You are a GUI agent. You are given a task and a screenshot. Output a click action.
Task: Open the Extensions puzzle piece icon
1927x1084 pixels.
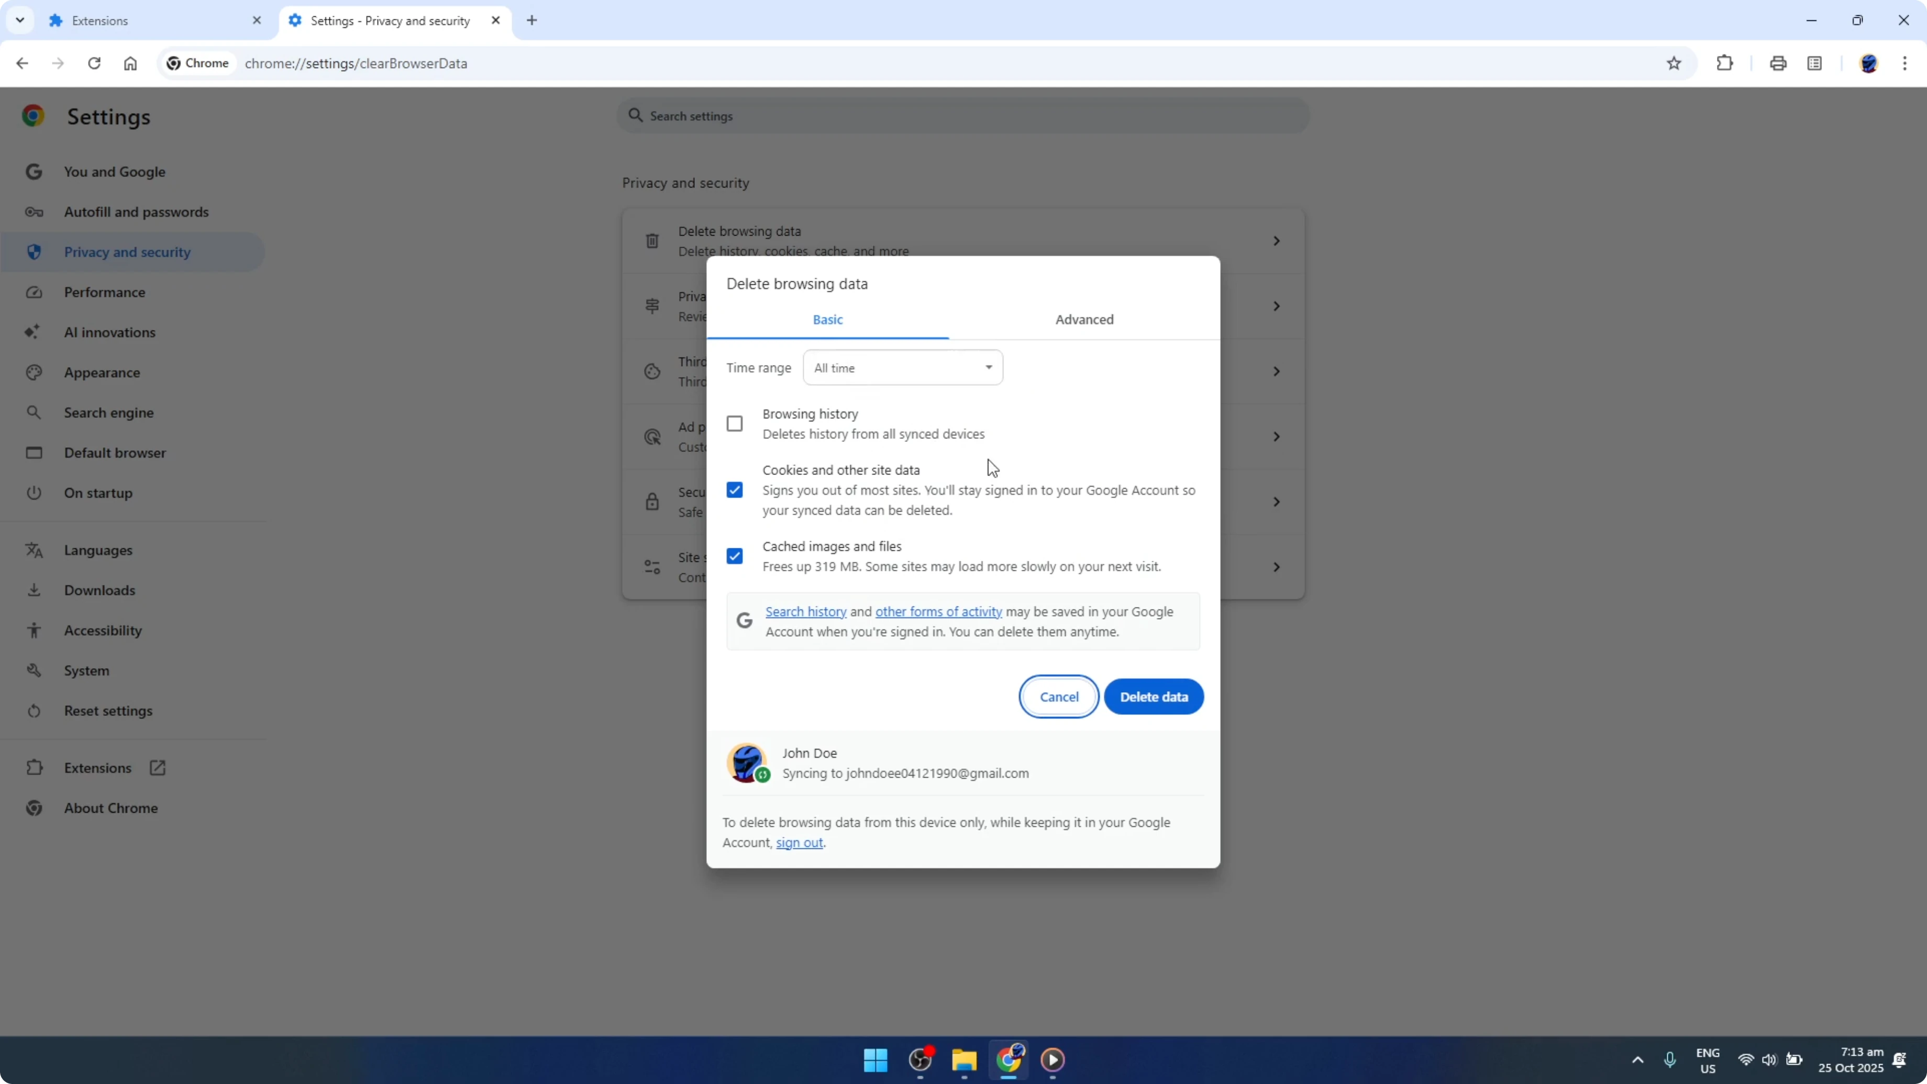(x=1724, y=63)
